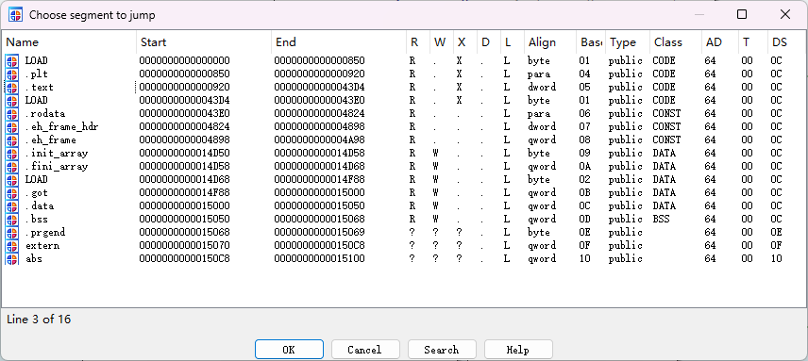The height and width of the screenshot is (361, 808).
Task: Select the .bss segment name
Action: point(37,219)
